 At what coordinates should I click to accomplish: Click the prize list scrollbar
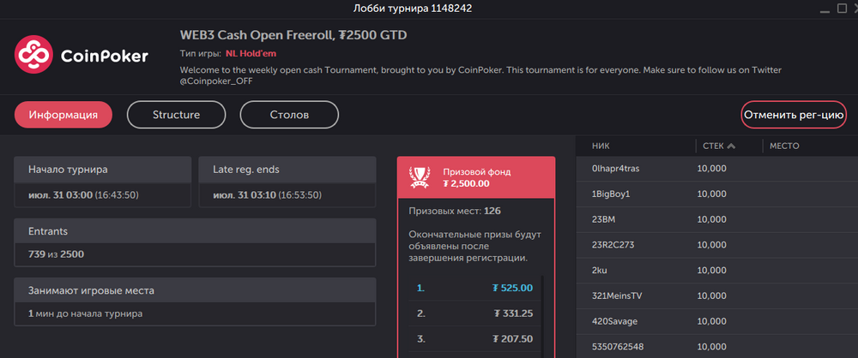[543, 317]
